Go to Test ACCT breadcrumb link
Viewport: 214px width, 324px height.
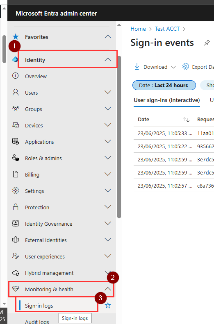pos(167,29)
